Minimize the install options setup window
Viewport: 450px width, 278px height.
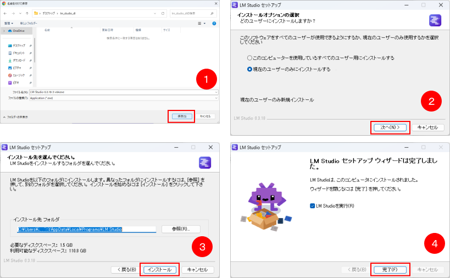(407, 5)
